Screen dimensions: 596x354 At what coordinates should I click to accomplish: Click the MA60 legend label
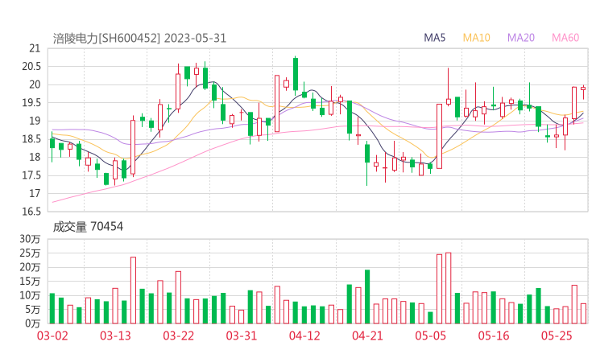565,38
